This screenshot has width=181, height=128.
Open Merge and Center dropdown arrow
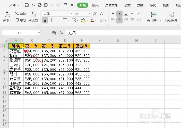pyautogui.click(x=161, y=21)
